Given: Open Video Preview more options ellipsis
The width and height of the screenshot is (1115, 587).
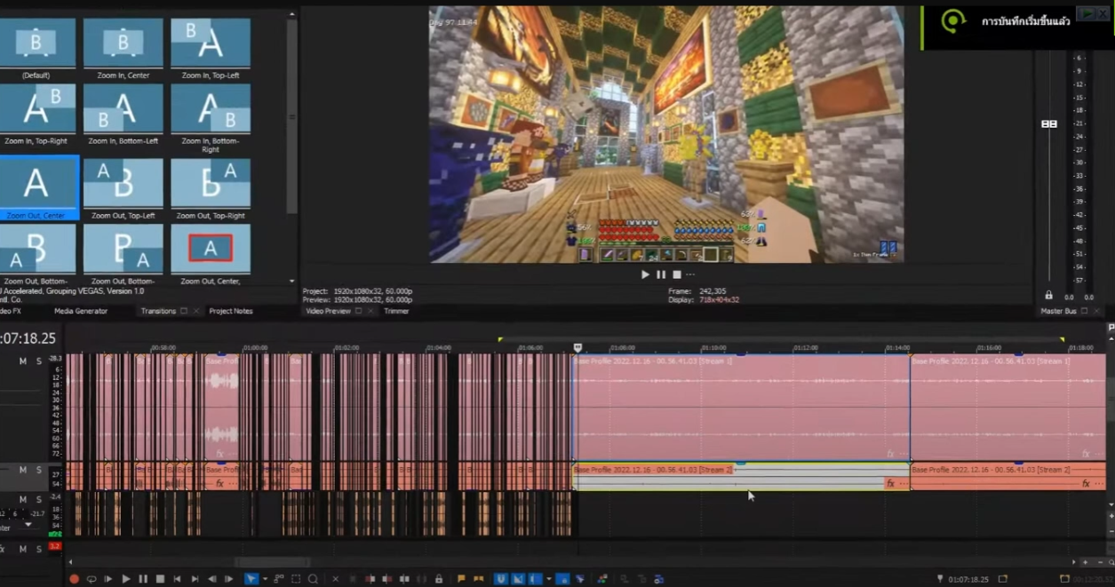Looking at the screenshot, I should coord(690,274).
